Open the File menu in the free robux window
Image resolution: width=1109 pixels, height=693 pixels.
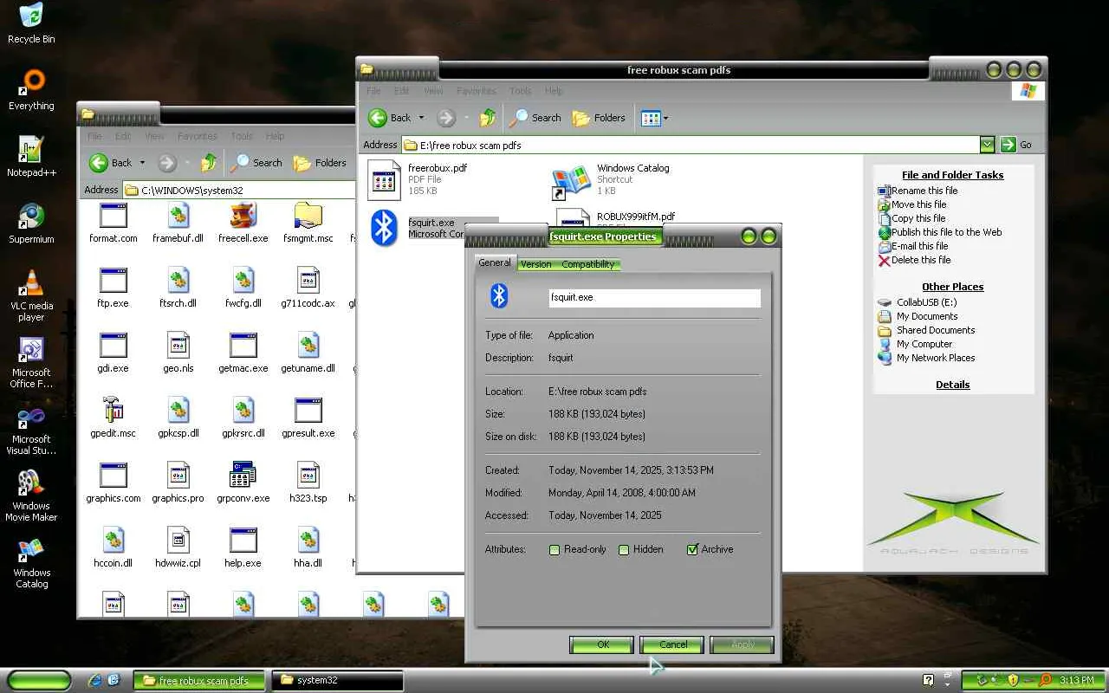(x=373, y=91)
